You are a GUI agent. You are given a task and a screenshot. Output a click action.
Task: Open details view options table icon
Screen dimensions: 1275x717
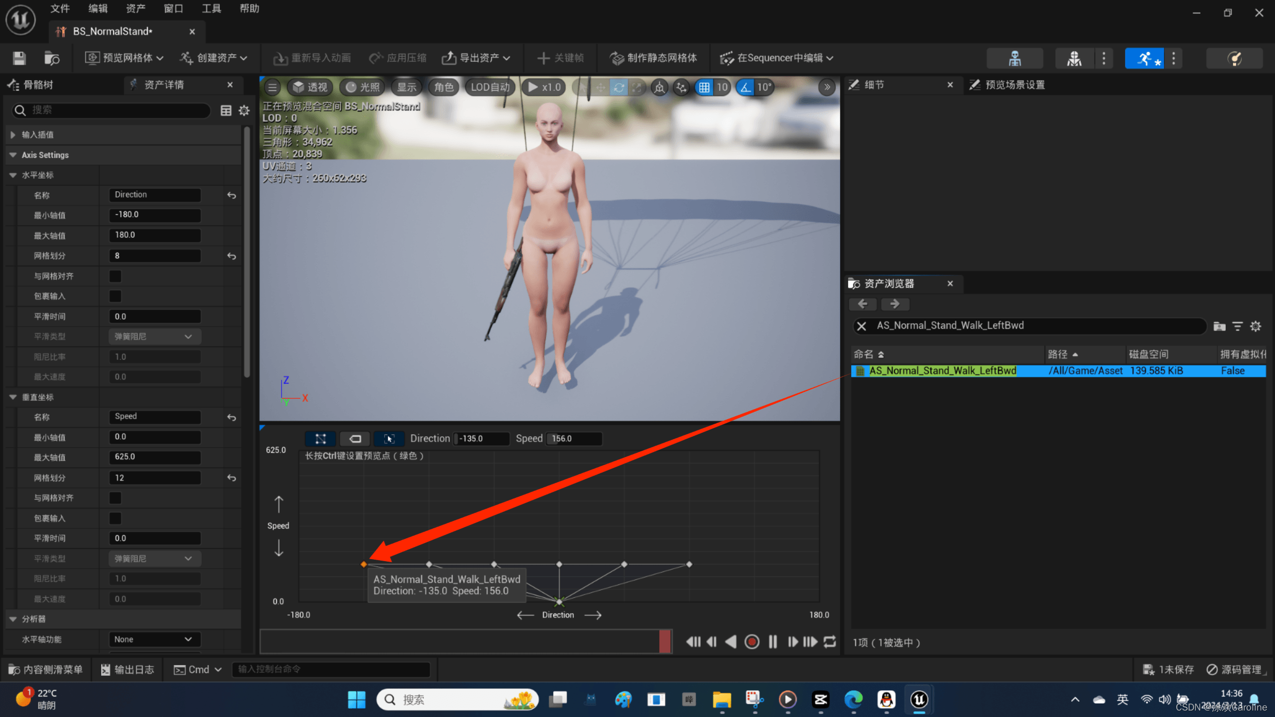pyautogui.click(x=226, y=111)
